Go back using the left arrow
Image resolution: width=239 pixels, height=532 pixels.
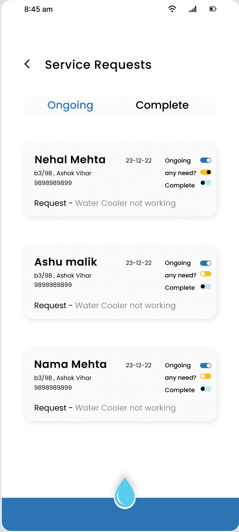[x=27, y=64]
